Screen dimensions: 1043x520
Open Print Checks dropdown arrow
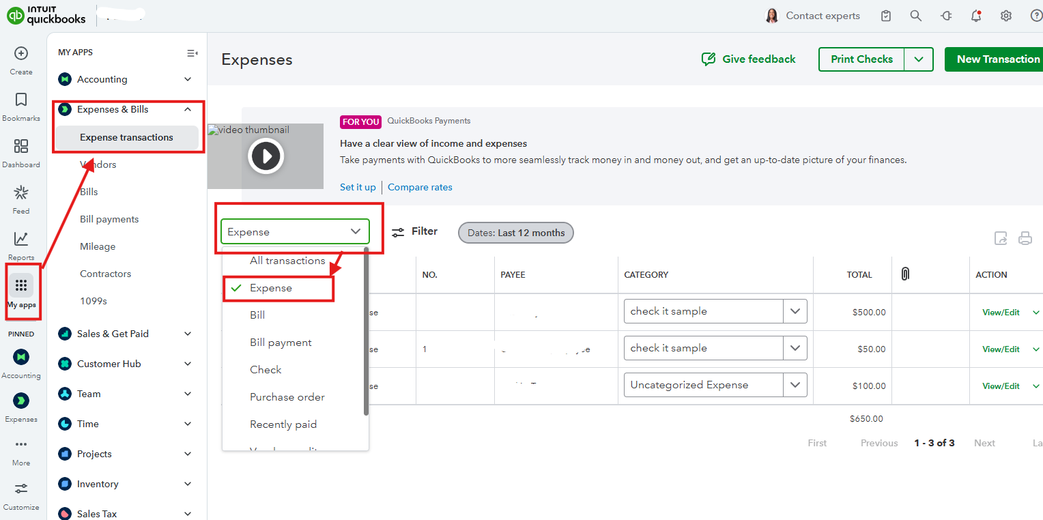click(919, 59)
